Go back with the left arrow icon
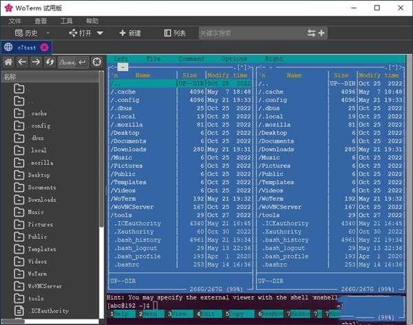The height and width of the screenshot is (325, 413). pos(22,62)
